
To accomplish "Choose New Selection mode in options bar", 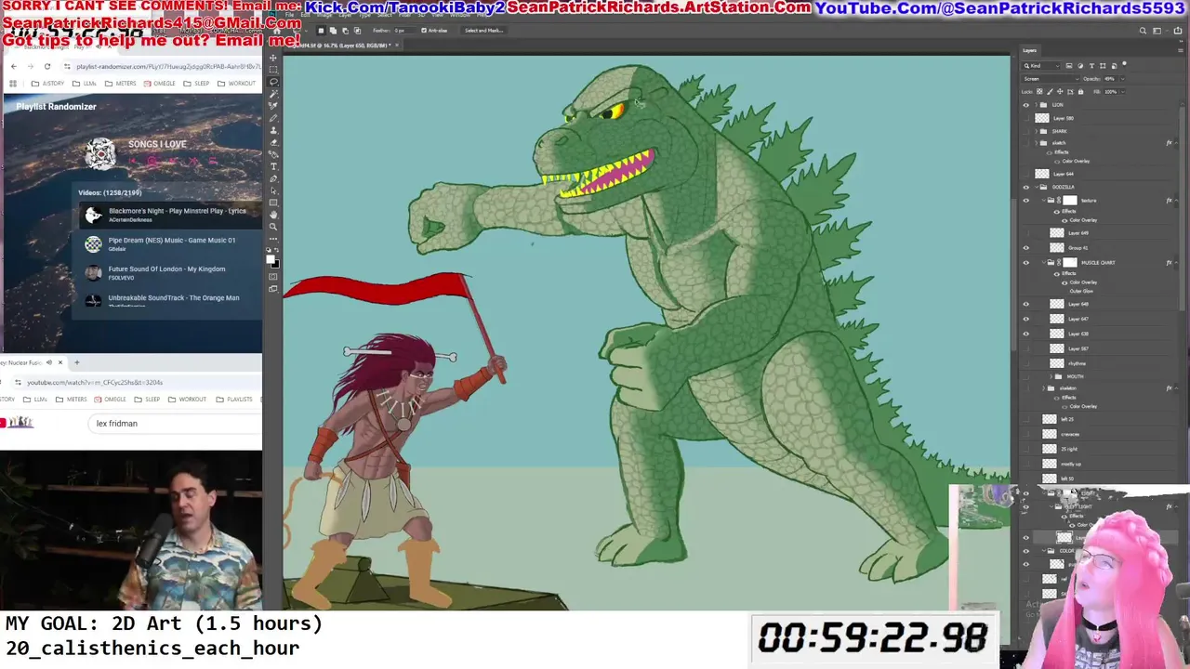I will (321, 31).
